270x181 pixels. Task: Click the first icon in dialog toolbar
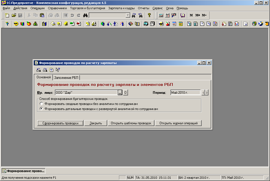tap(39, 70)
